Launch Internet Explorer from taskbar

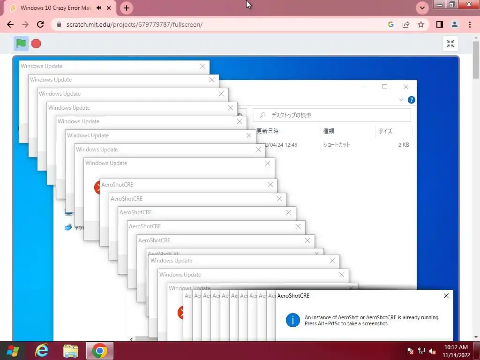42,351
